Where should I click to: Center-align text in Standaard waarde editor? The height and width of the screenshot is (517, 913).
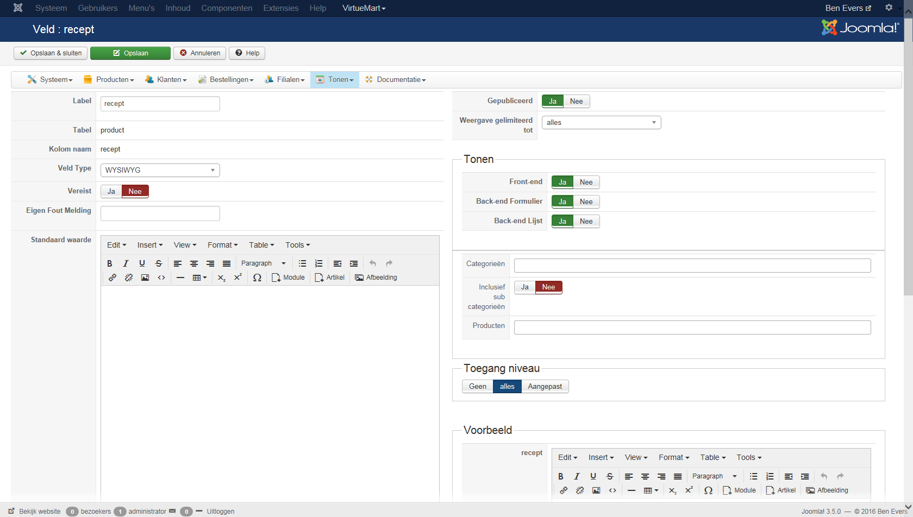coord(194,263)
